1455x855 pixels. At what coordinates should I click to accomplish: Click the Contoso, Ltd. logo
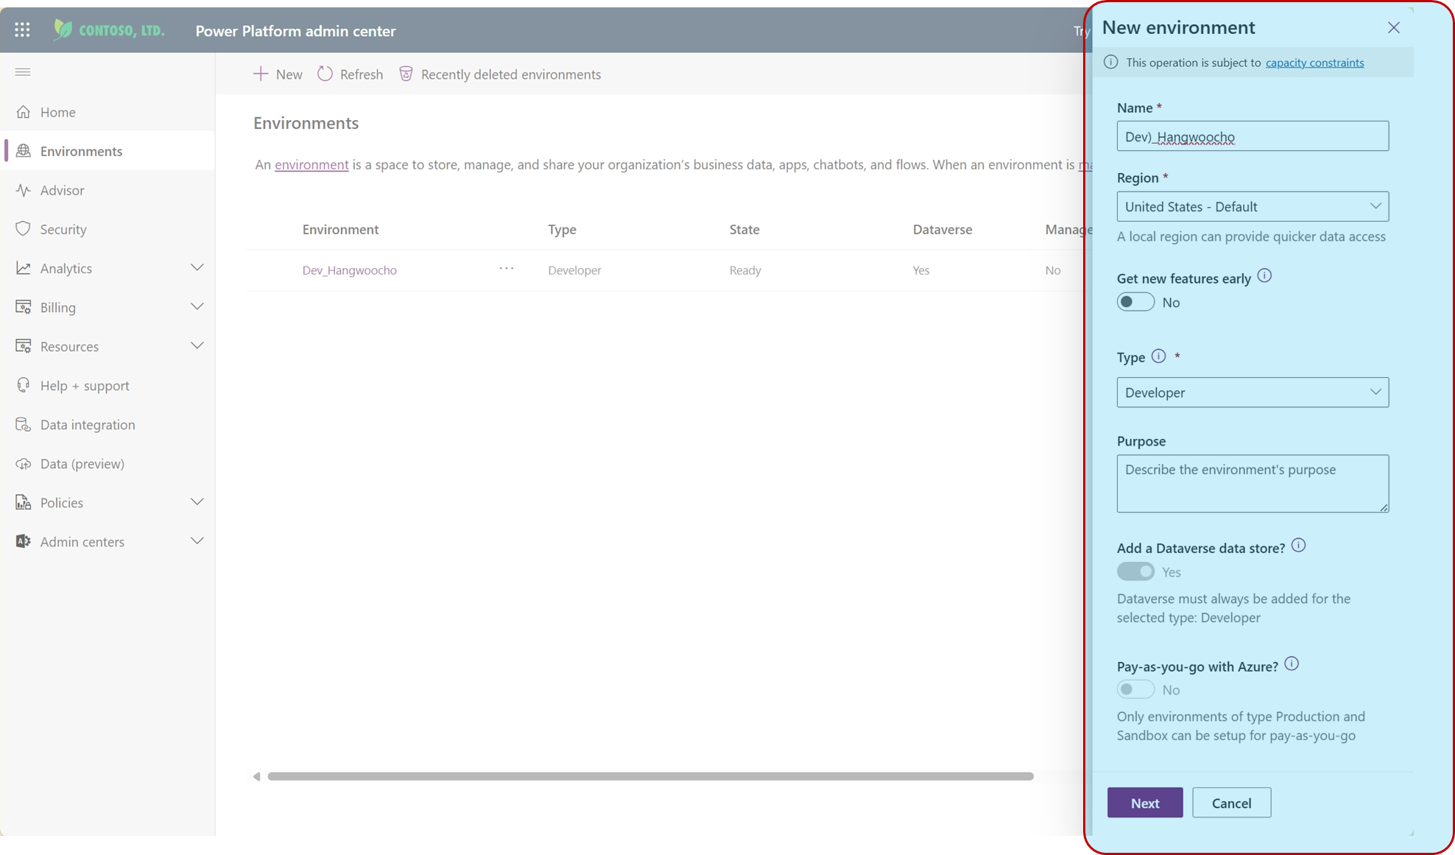coord(109,30)
